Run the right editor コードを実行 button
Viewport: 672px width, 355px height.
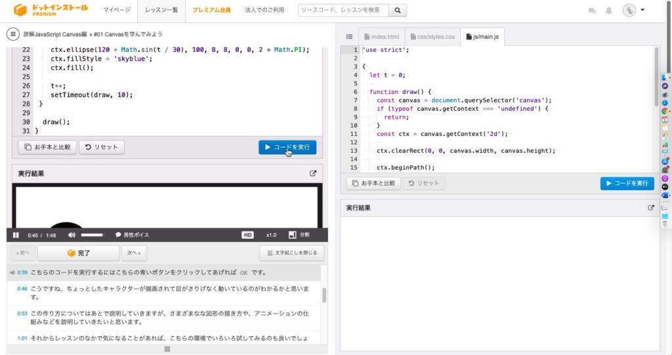627,183
